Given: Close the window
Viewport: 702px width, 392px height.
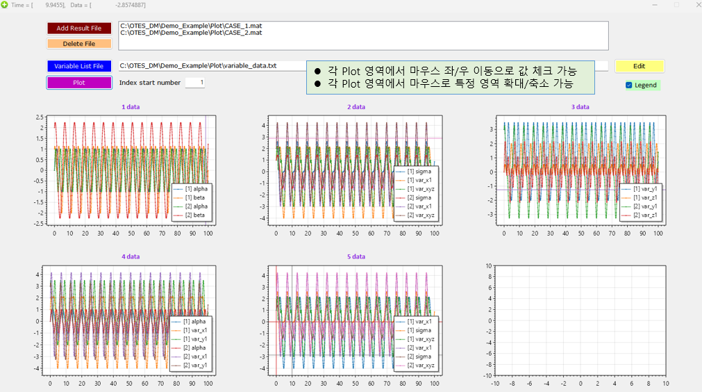Looking at the screenshot, I should tap(699, 5).
